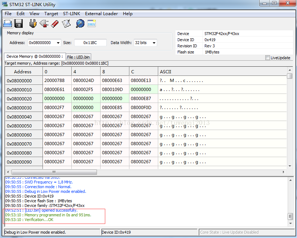This screenshot has height=238, width=297.
Task: Enable the LiveUpdate checkbox
Action: (267, 58)
